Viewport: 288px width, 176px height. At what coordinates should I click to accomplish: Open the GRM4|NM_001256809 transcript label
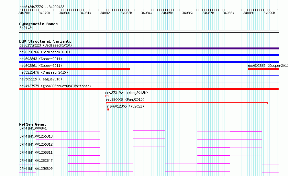[x=36, y=169]
